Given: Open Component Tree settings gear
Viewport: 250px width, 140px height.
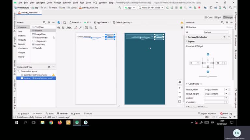Looking at the screenshot, I should point(49,67).
